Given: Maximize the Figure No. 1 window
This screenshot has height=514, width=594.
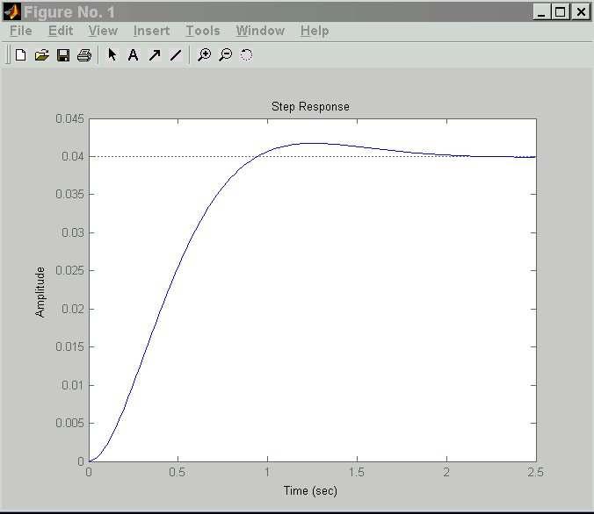Looking at the screenshot, I should coord(561,12).
